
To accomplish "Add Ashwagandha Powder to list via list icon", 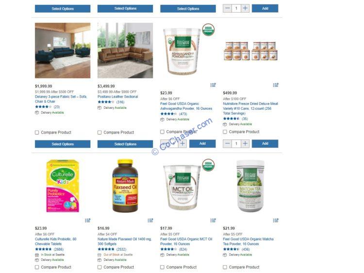I will (x=213, y=85).
